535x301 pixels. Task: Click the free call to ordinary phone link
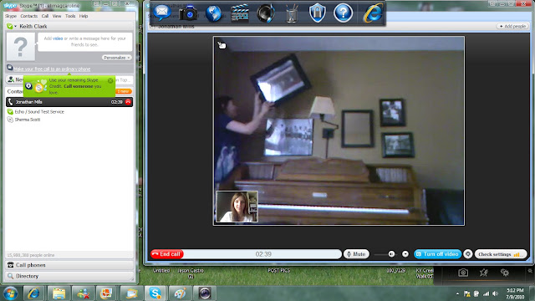tap(52, 69)
